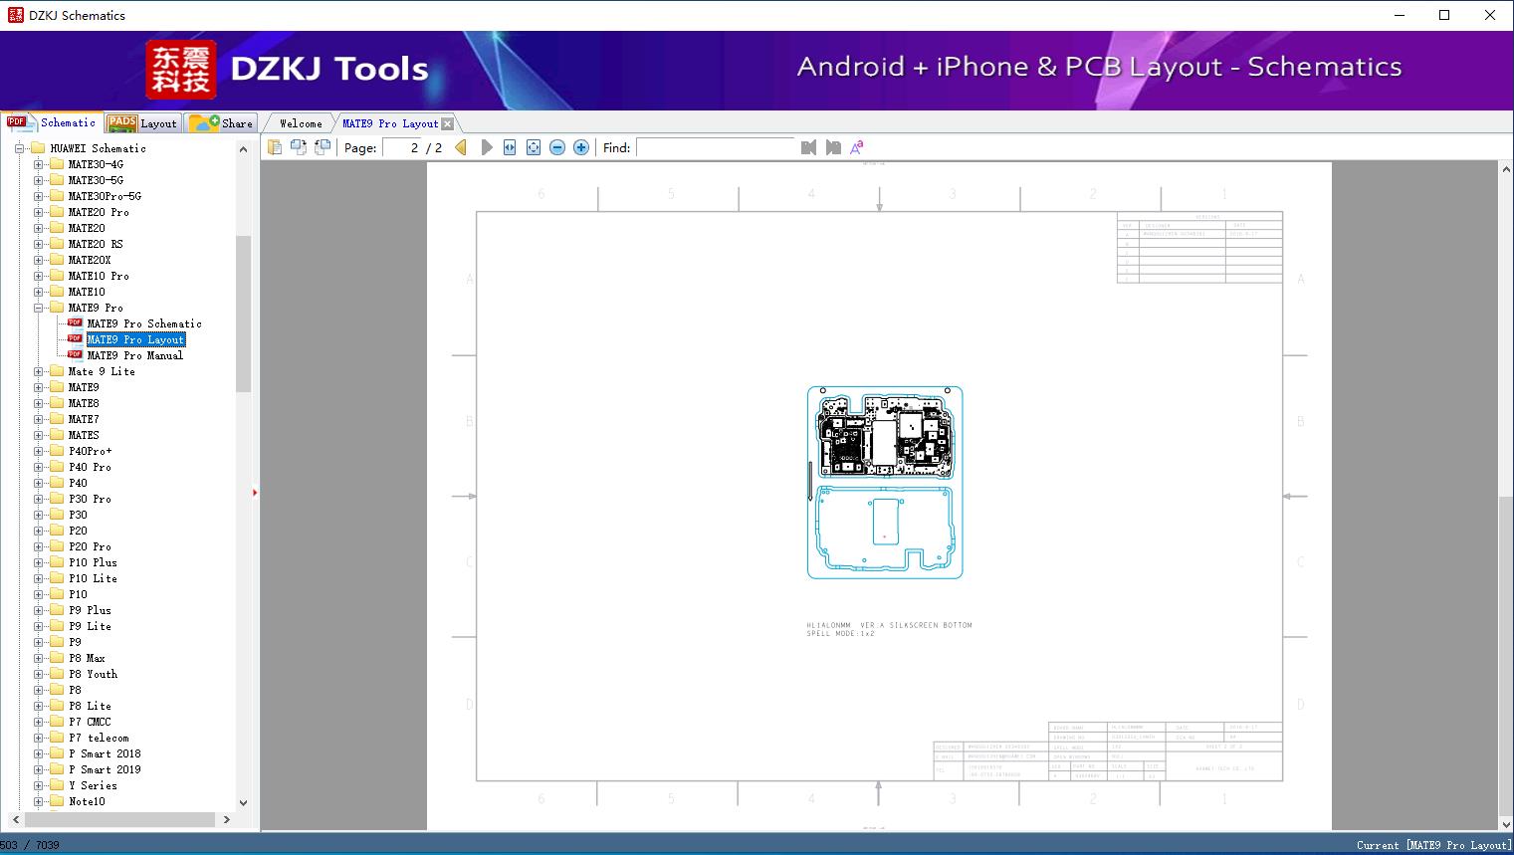Select the P7 telecom folder
The width and height of the screenshot is (1514, 855).
click(99, 738)
